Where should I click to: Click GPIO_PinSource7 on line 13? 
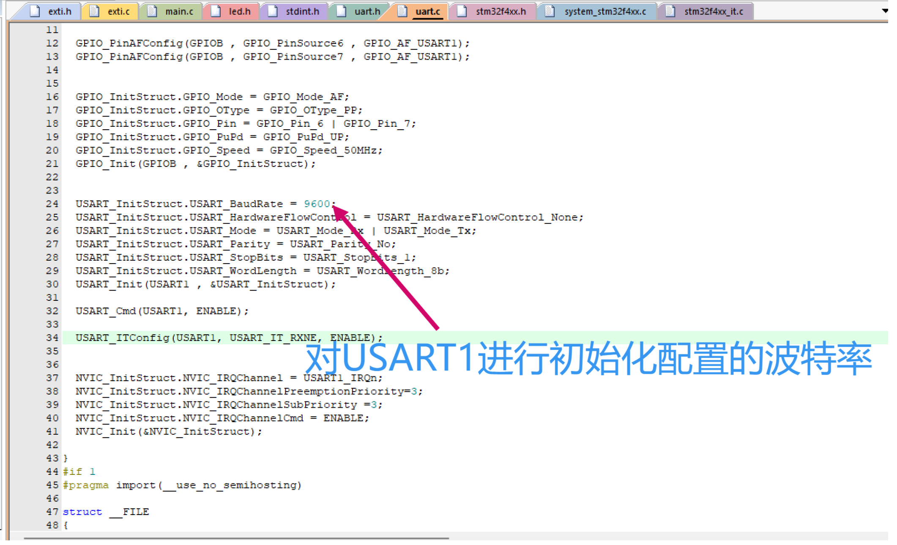[x=293, y=57]
